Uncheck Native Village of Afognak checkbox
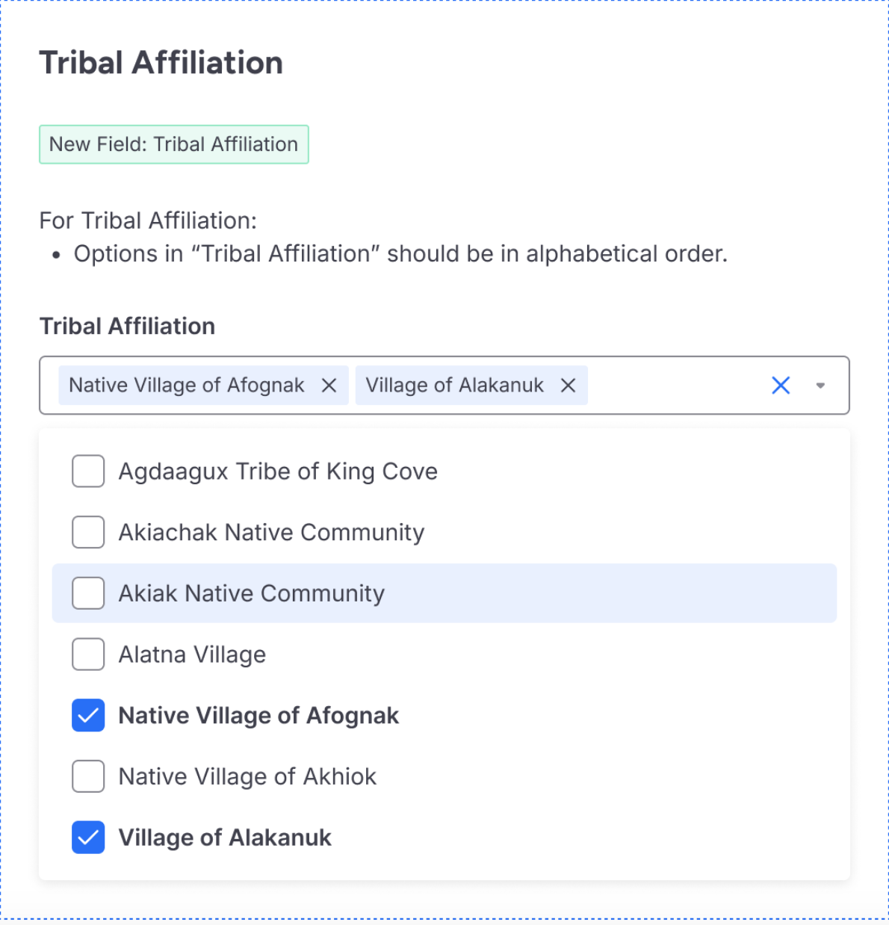889x925 pixels. (88, 716)
